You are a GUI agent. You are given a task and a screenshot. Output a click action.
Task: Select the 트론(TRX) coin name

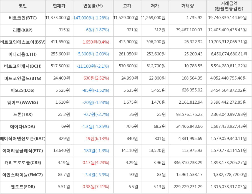click(23, 114)
